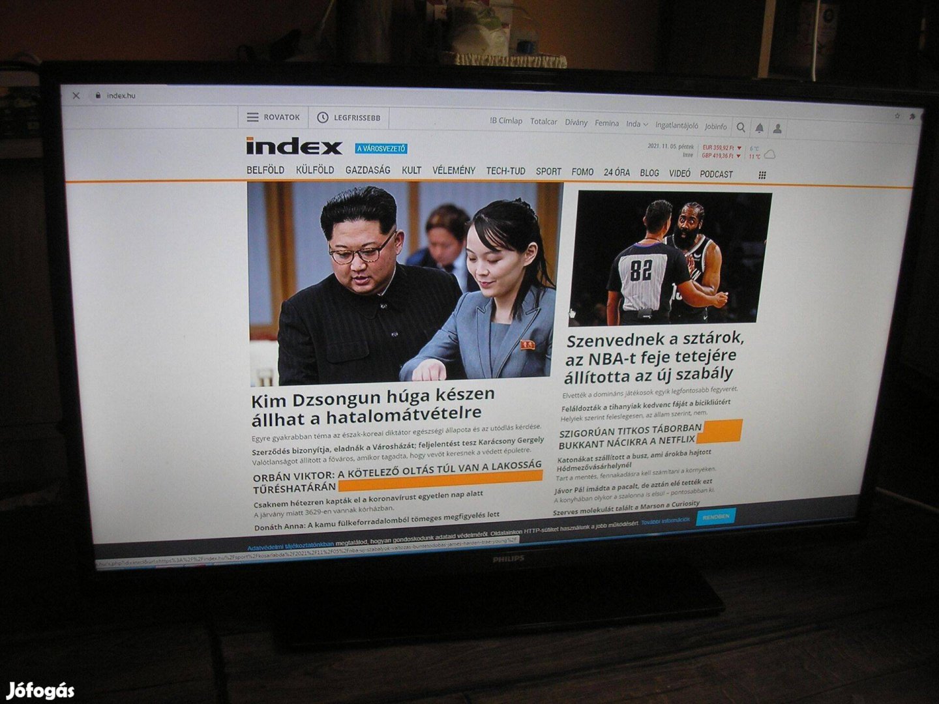Click the Rendben cookie button

(716, 516)
